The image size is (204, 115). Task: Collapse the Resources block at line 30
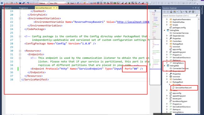coord(20,51)
